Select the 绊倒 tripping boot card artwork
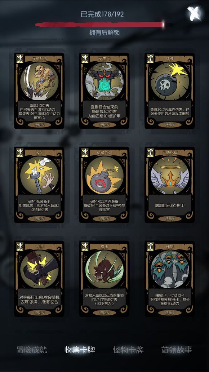 coord(39,269)
